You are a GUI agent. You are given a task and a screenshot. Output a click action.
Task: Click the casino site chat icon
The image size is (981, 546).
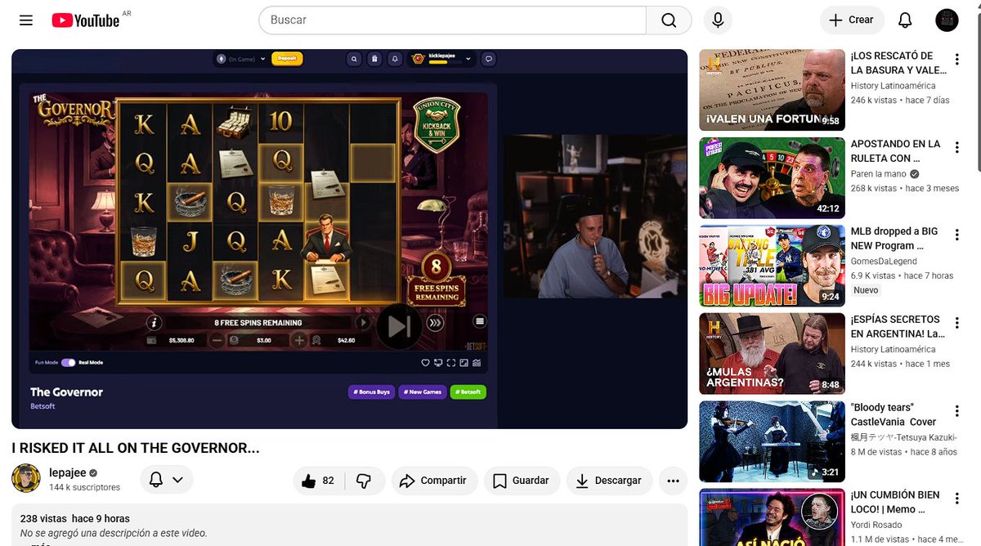click(x=489, y=59)
